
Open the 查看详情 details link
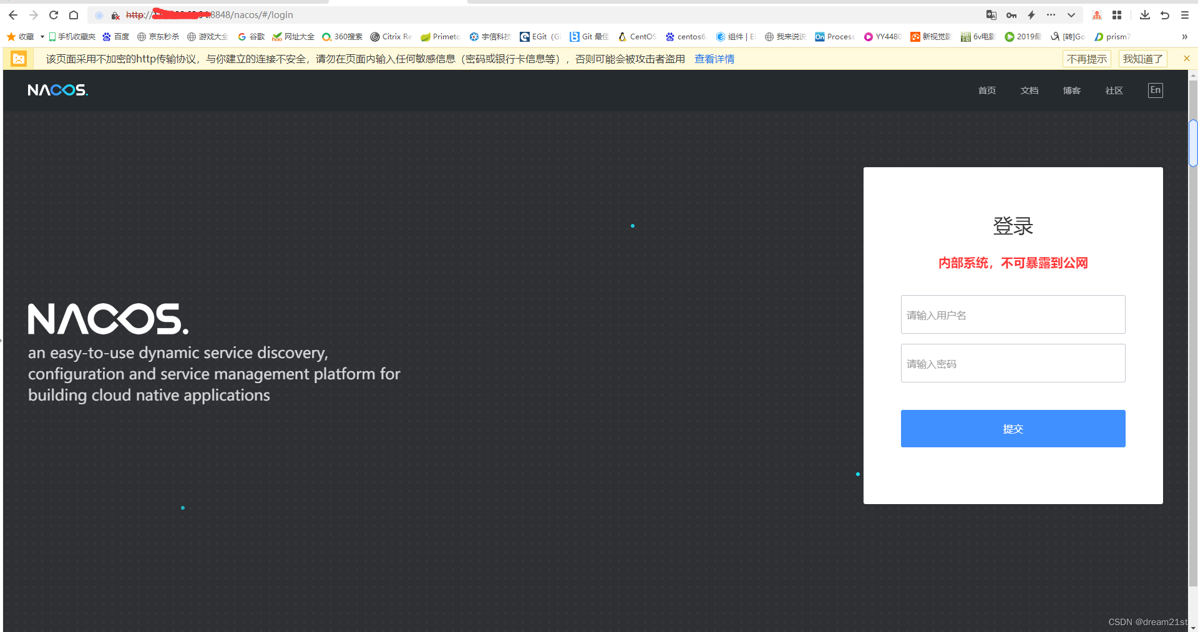tap(714, 59)
